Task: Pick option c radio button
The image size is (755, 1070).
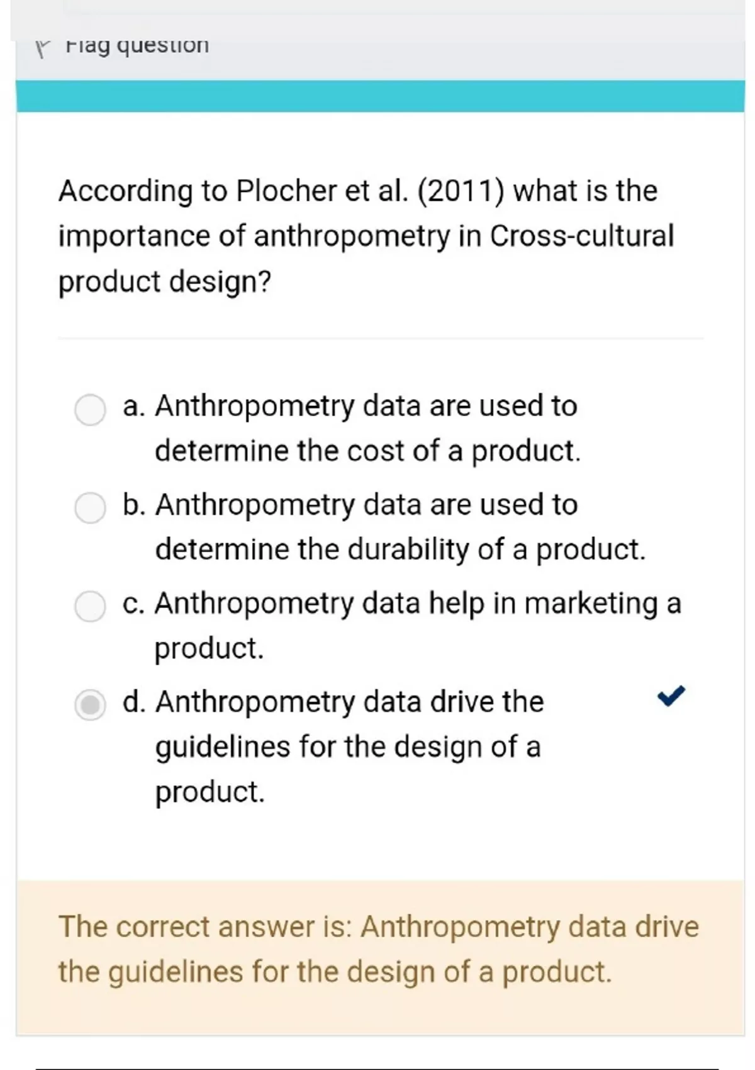Action: click(90, 606)
